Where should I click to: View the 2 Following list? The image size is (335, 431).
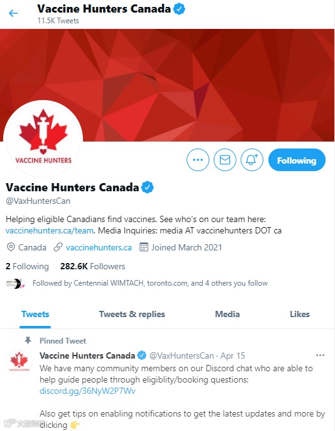[x=27, y=266]
